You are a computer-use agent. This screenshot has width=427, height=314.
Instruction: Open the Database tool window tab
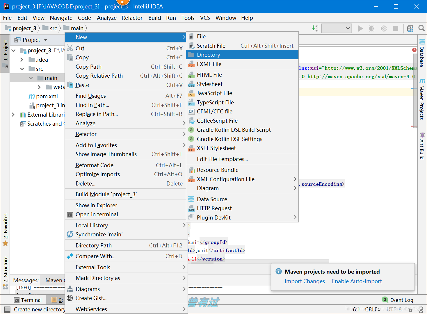(422, 53)
